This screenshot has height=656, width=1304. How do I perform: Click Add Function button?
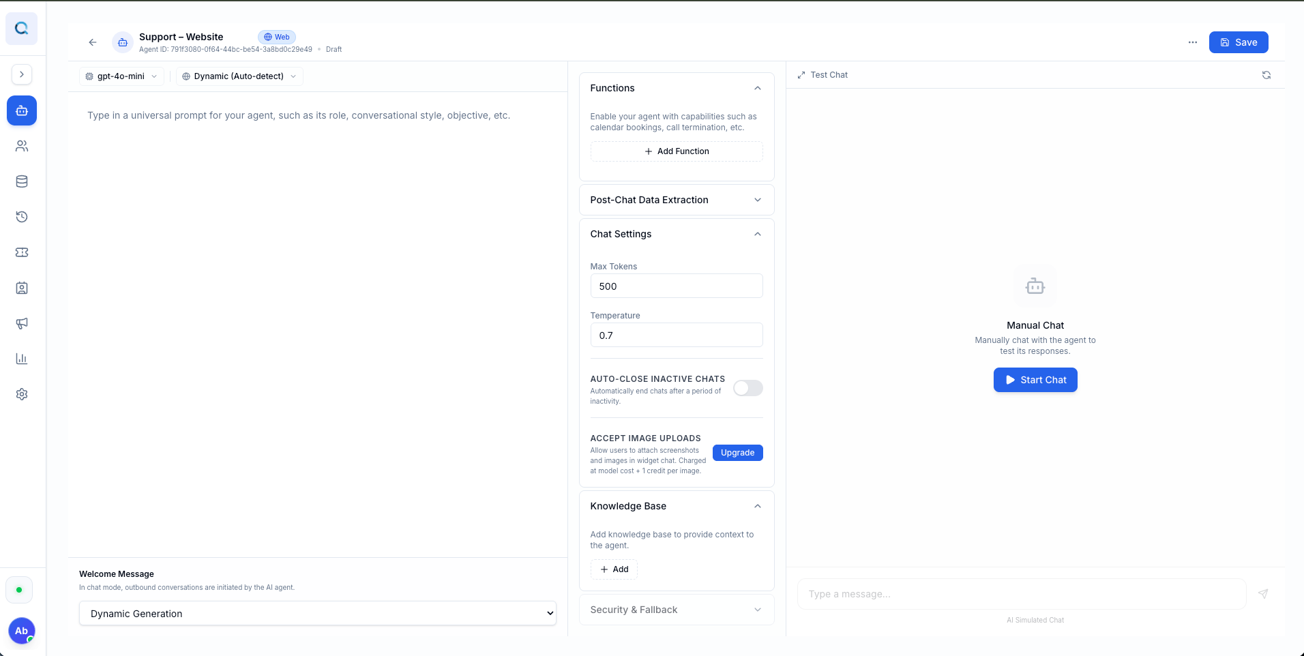point(677,151)
